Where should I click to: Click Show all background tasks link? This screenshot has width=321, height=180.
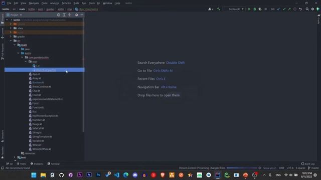tap(270, 168)
